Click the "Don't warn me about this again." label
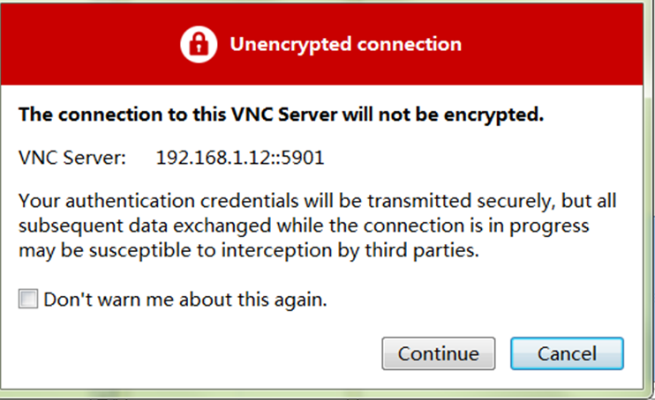The height and width of the screenshot is (400, 655). [185, 300]
